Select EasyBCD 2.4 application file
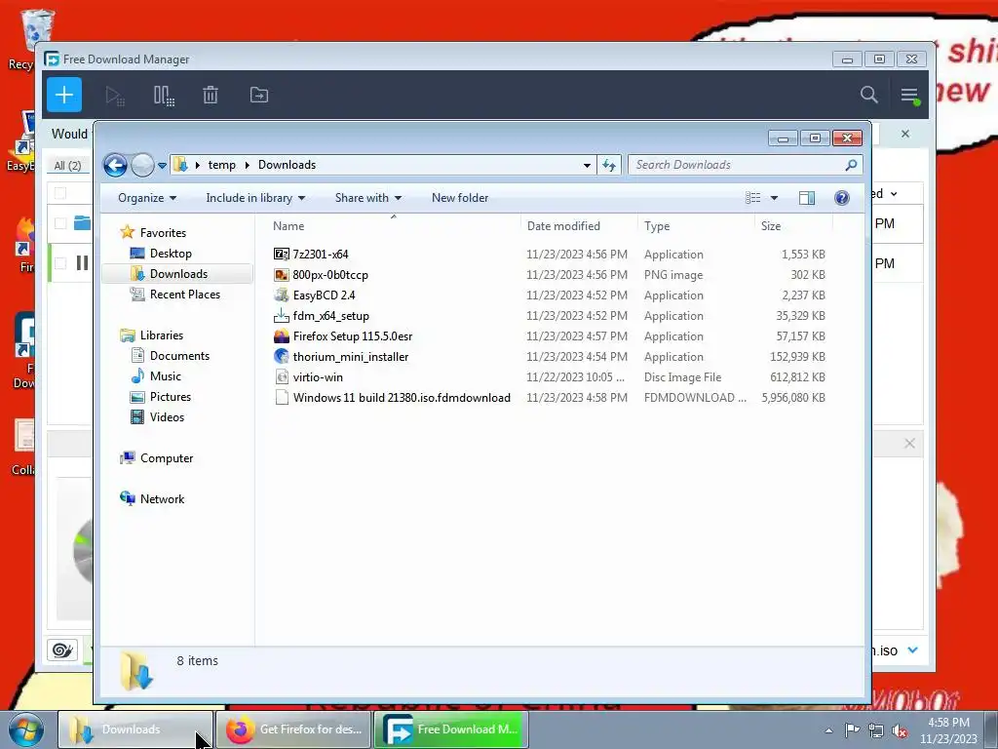Viewport: 998px width, 749px height. 324,295
